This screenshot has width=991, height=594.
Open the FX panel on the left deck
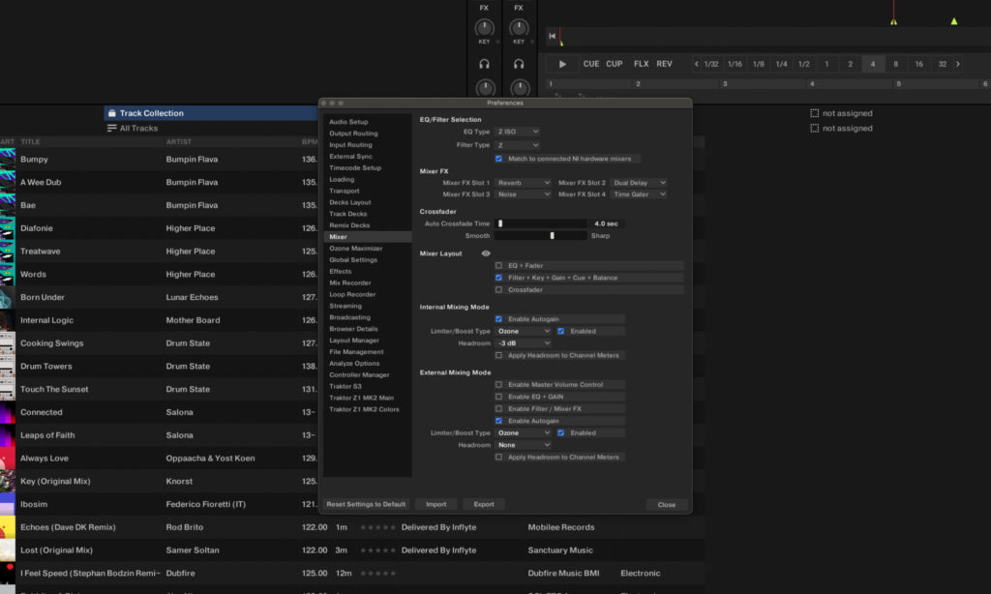[x=484, y=8]
